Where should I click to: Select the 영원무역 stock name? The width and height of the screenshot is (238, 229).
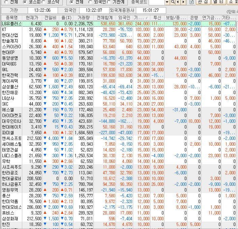[10, 190]
